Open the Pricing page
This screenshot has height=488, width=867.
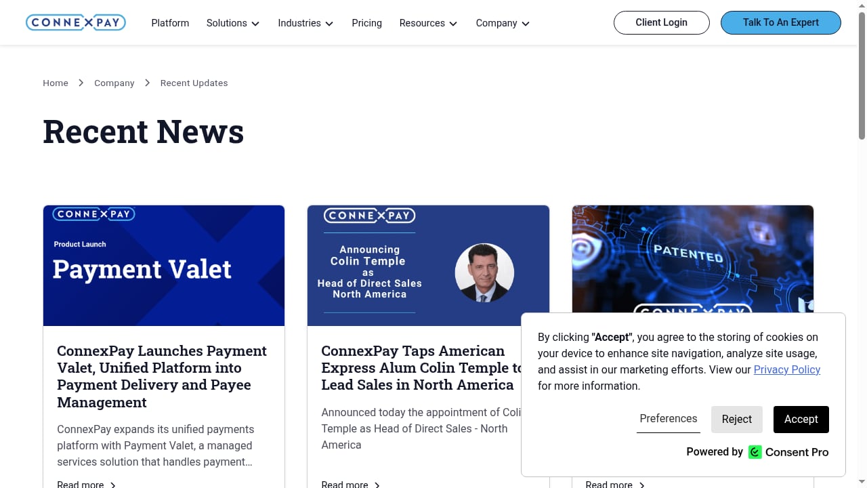coord(366,23)
